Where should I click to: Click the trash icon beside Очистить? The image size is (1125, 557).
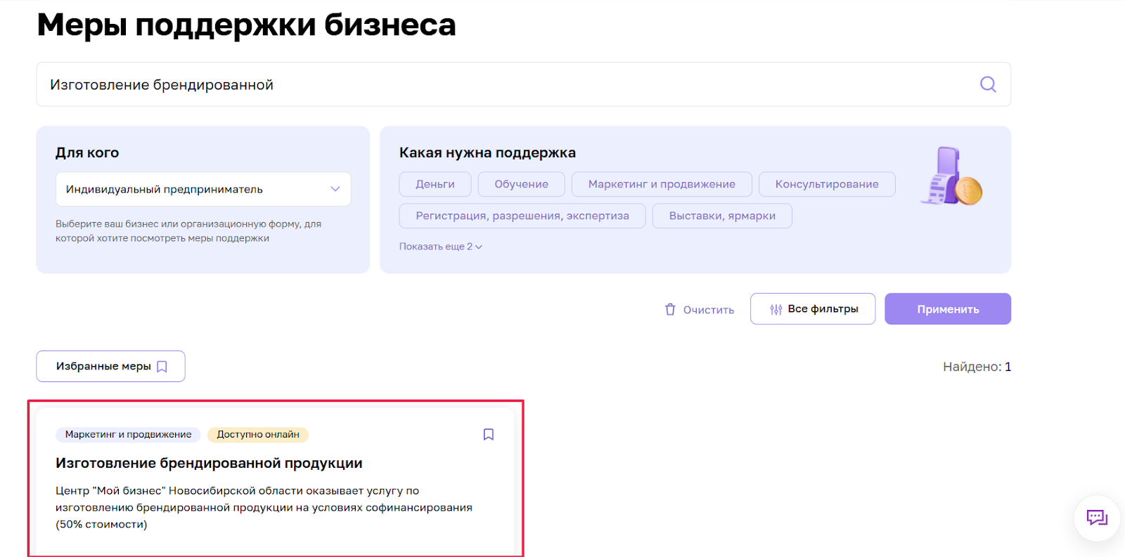pos(670,310)
